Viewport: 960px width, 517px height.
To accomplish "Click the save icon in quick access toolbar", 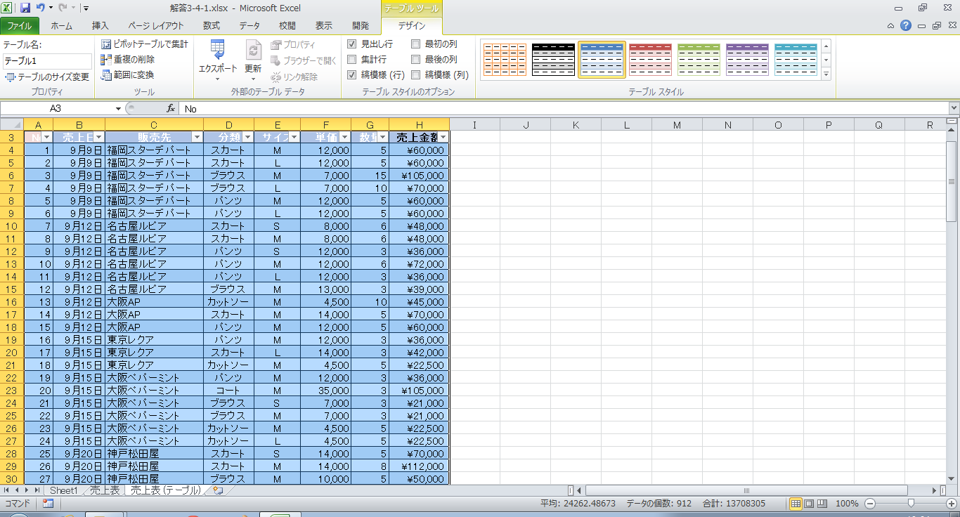I will pos(25,8).
